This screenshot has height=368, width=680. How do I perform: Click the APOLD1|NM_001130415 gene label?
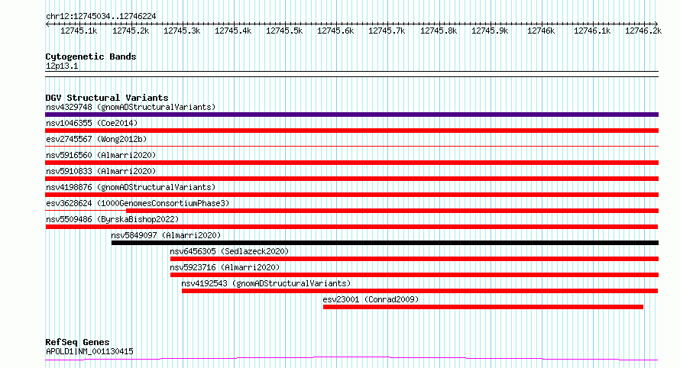coord(89,351)
